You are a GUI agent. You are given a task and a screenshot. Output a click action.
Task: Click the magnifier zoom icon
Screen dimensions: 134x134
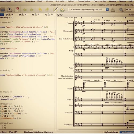click(121, 10)
